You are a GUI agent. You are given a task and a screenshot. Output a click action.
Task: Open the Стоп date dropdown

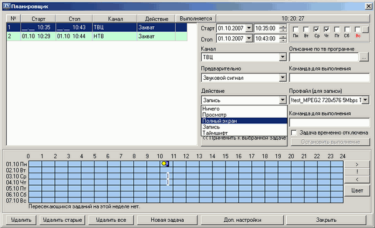(249, 39)
